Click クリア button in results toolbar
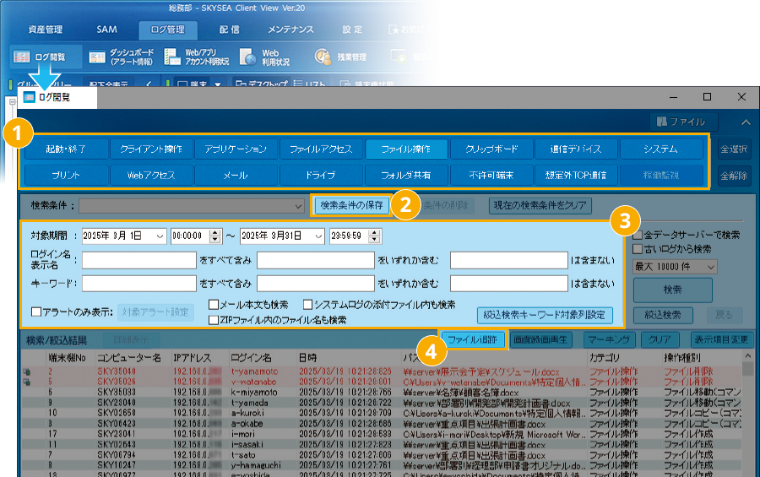760x477 pixels. tap(660, 340)
